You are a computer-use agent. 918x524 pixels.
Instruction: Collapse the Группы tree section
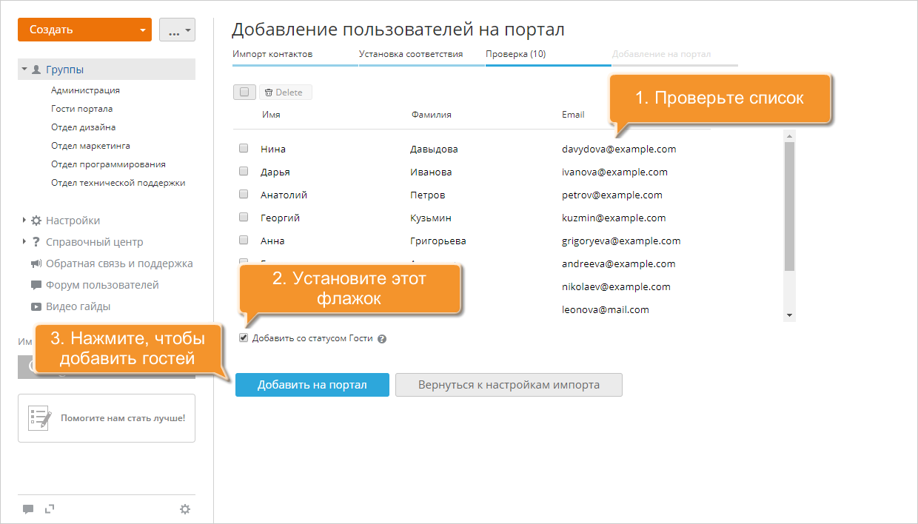pyautogui.click(x=24, y=69)
